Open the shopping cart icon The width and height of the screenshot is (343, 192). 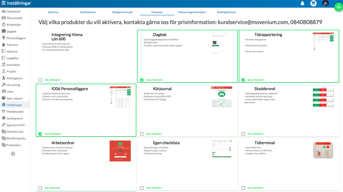313,3
